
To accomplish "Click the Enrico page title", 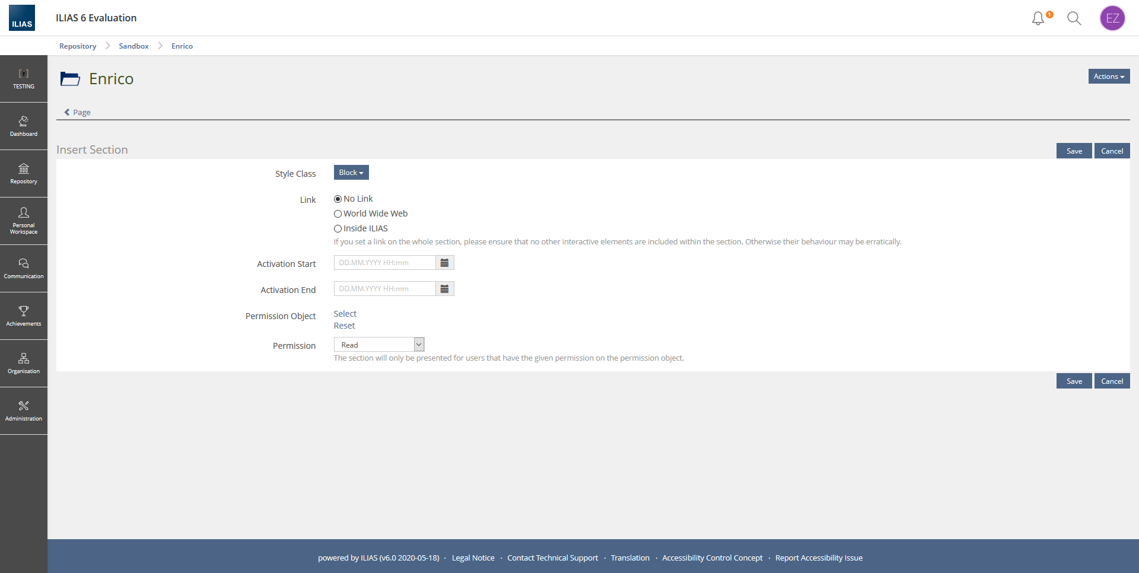I will click(x=112, y=79).
